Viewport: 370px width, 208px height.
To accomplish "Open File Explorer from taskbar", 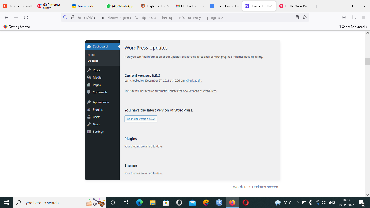I will click(x=152, y=203).
